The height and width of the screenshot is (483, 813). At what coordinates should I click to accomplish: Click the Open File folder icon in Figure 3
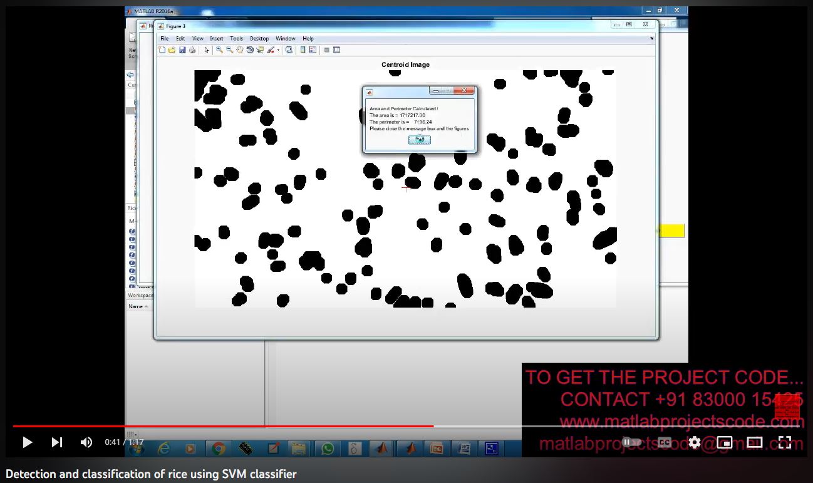coord(172,50)
